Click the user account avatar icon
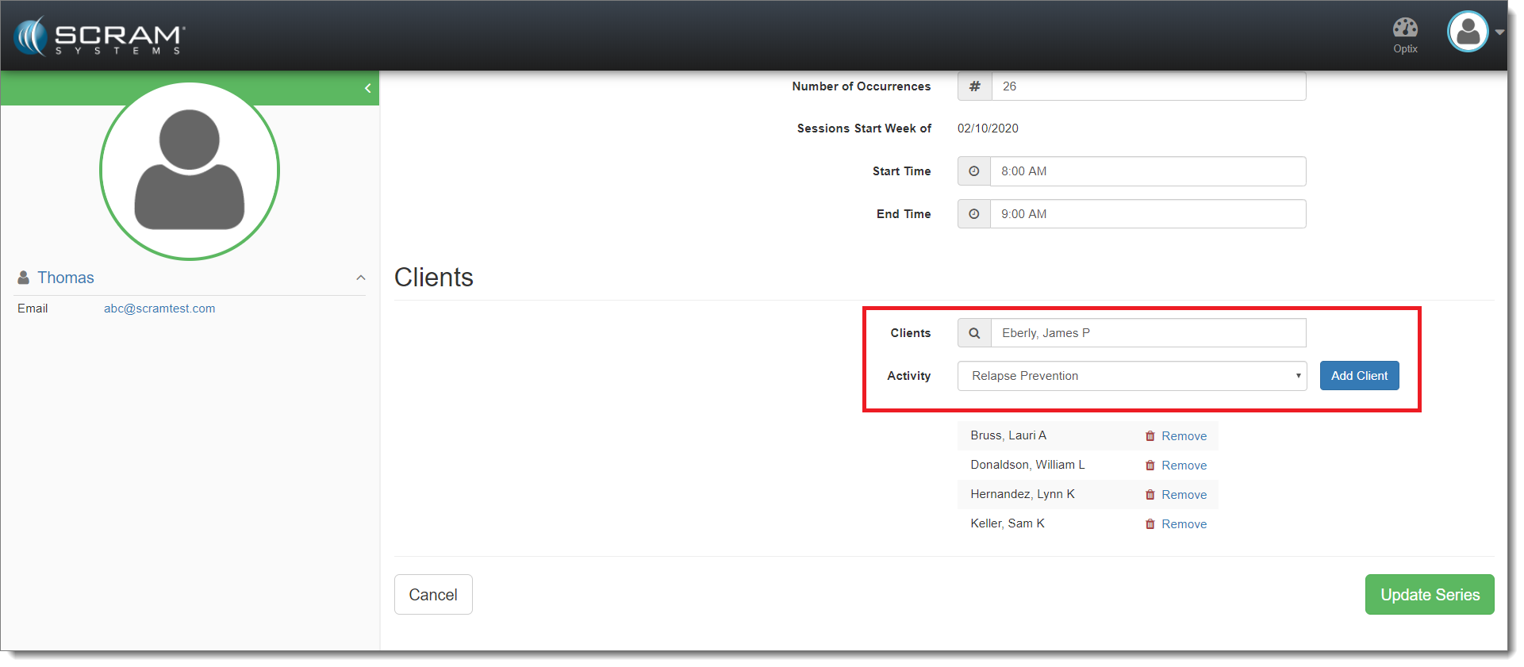The height and width of the screenshot is (667, 1524). 1467,32
